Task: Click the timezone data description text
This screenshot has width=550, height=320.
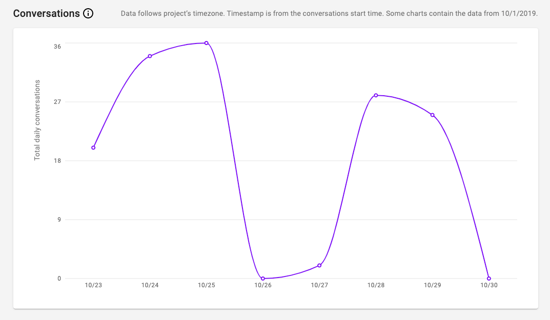Action: coord(329,14)
